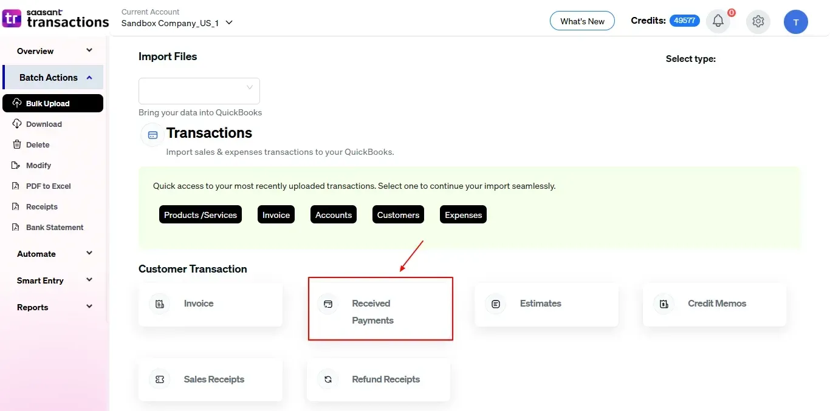This screenshot has height=411, width=830.
Task: Click the Delete trash icon in sidebar
Action: click(17, 144)
